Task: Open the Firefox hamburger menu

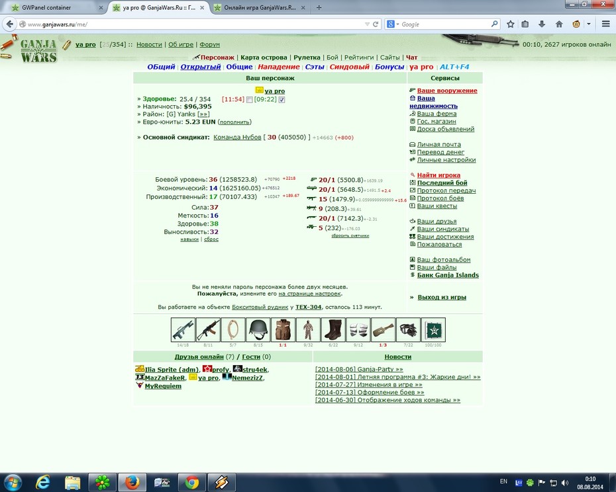Action: (x=606, y=24)
